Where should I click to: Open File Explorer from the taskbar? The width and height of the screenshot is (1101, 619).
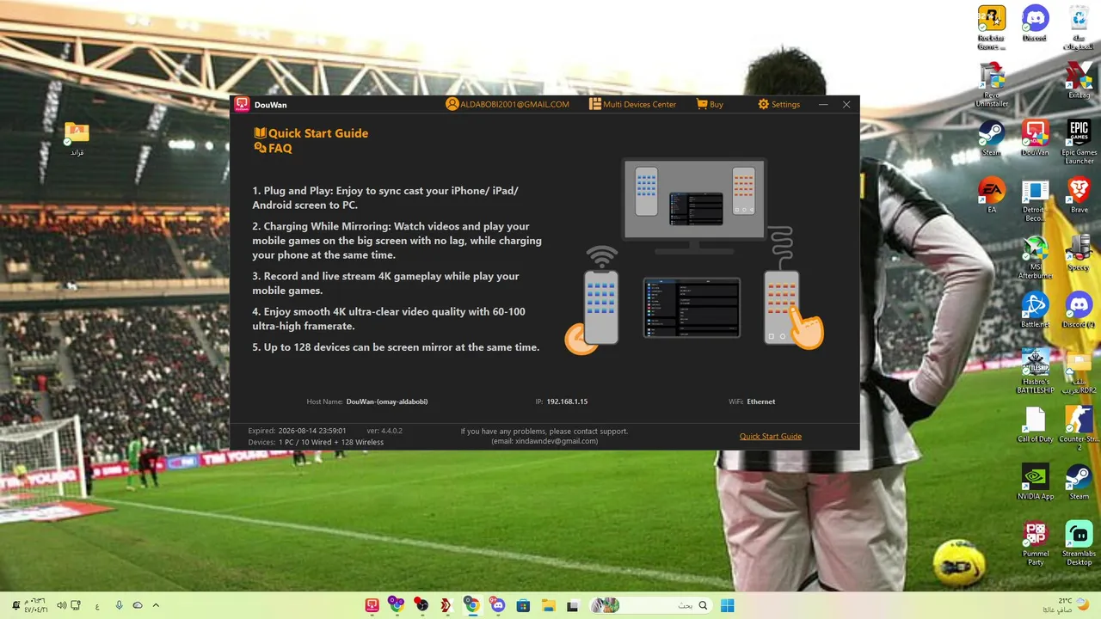(x=548, y=605)
